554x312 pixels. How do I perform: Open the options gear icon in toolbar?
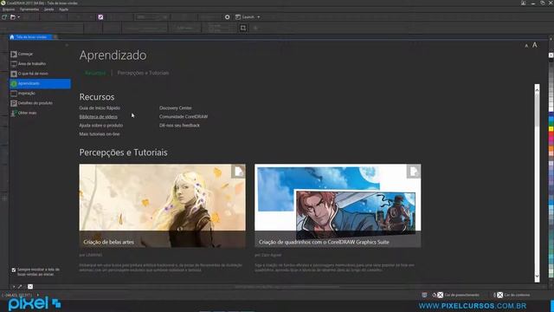pyautogui.click(x=227, y=17)
